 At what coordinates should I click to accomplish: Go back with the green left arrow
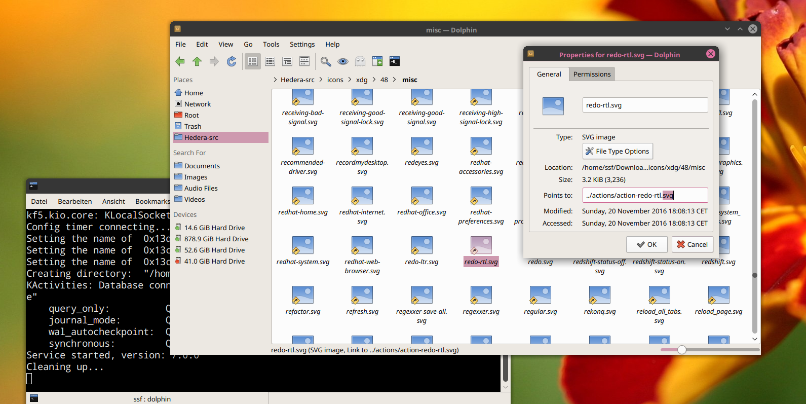click(180, 61)
